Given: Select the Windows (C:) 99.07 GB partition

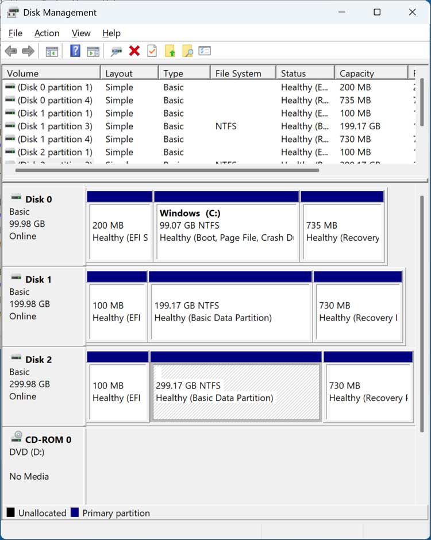Looking at the screenshot, I should click(x=226, y=226).
